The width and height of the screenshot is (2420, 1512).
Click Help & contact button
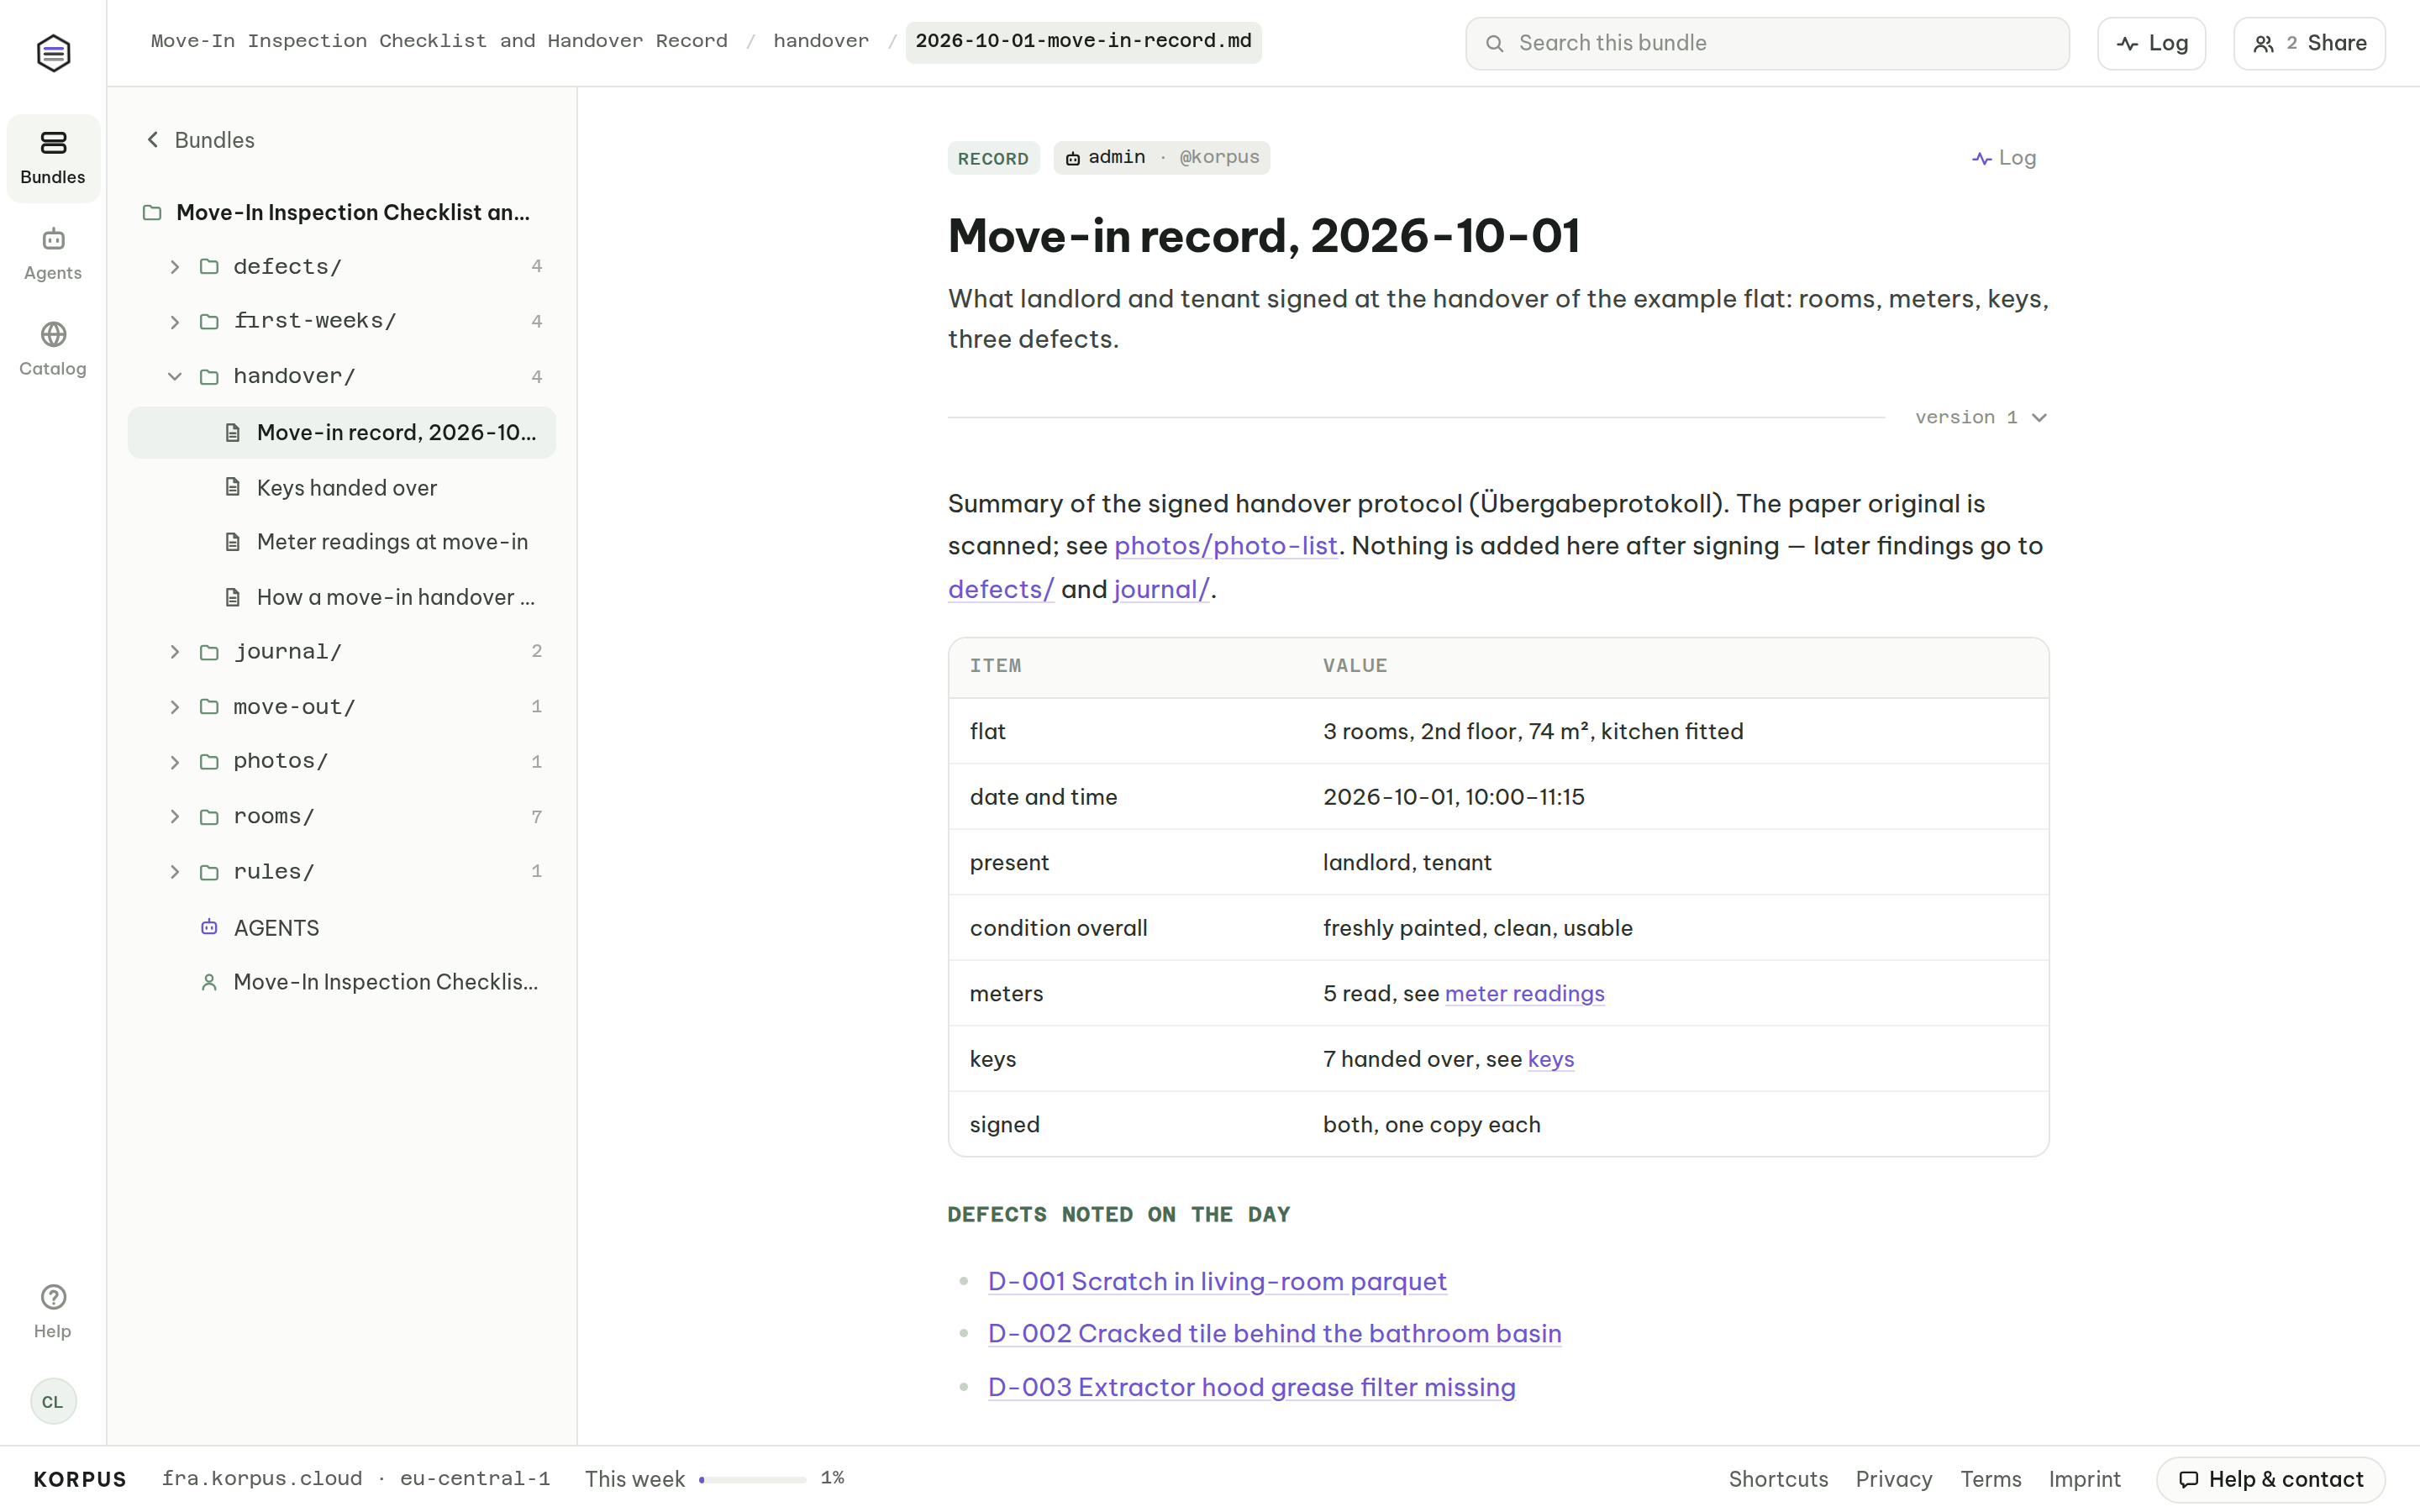point(2270,1479)
